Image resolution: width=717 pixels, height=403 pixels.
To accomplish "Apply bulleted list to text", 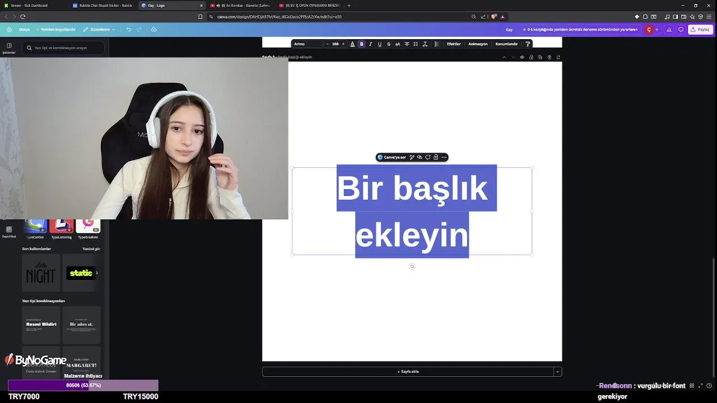I will pos(416,44).
